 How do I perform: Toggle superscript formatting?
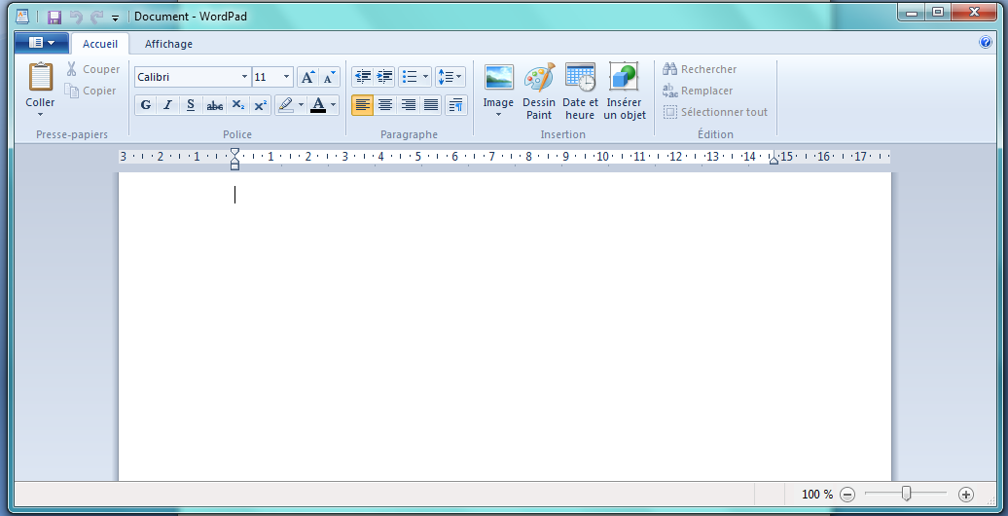[x=261, y=105]
